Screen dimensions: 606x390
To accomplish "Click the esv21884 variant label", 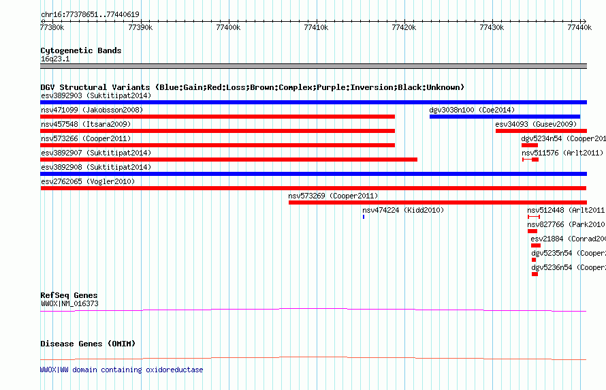I will [568, 239].
